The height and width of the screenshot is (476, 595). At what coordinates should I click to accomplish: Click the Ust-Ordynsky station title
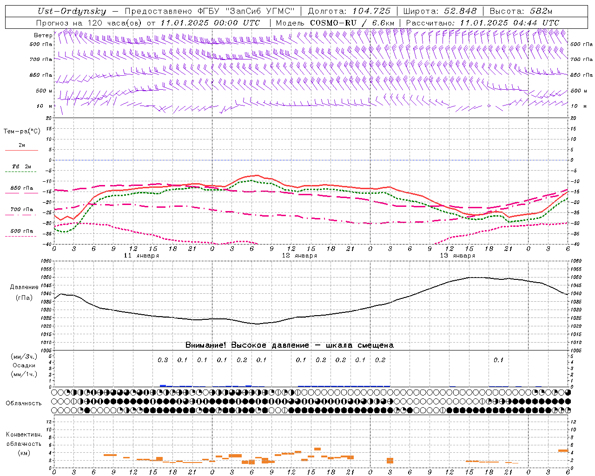click(x=72, y=11)
